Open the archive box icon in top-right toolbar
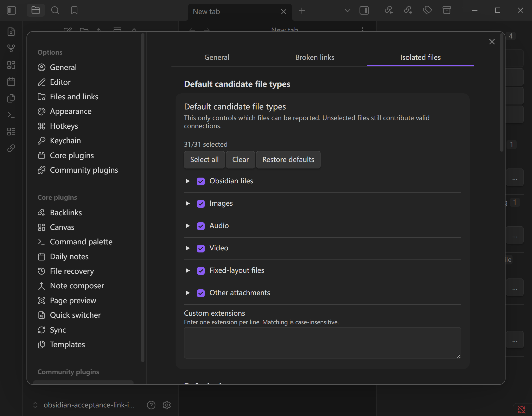532x416 pixels. tap(447, 10)
